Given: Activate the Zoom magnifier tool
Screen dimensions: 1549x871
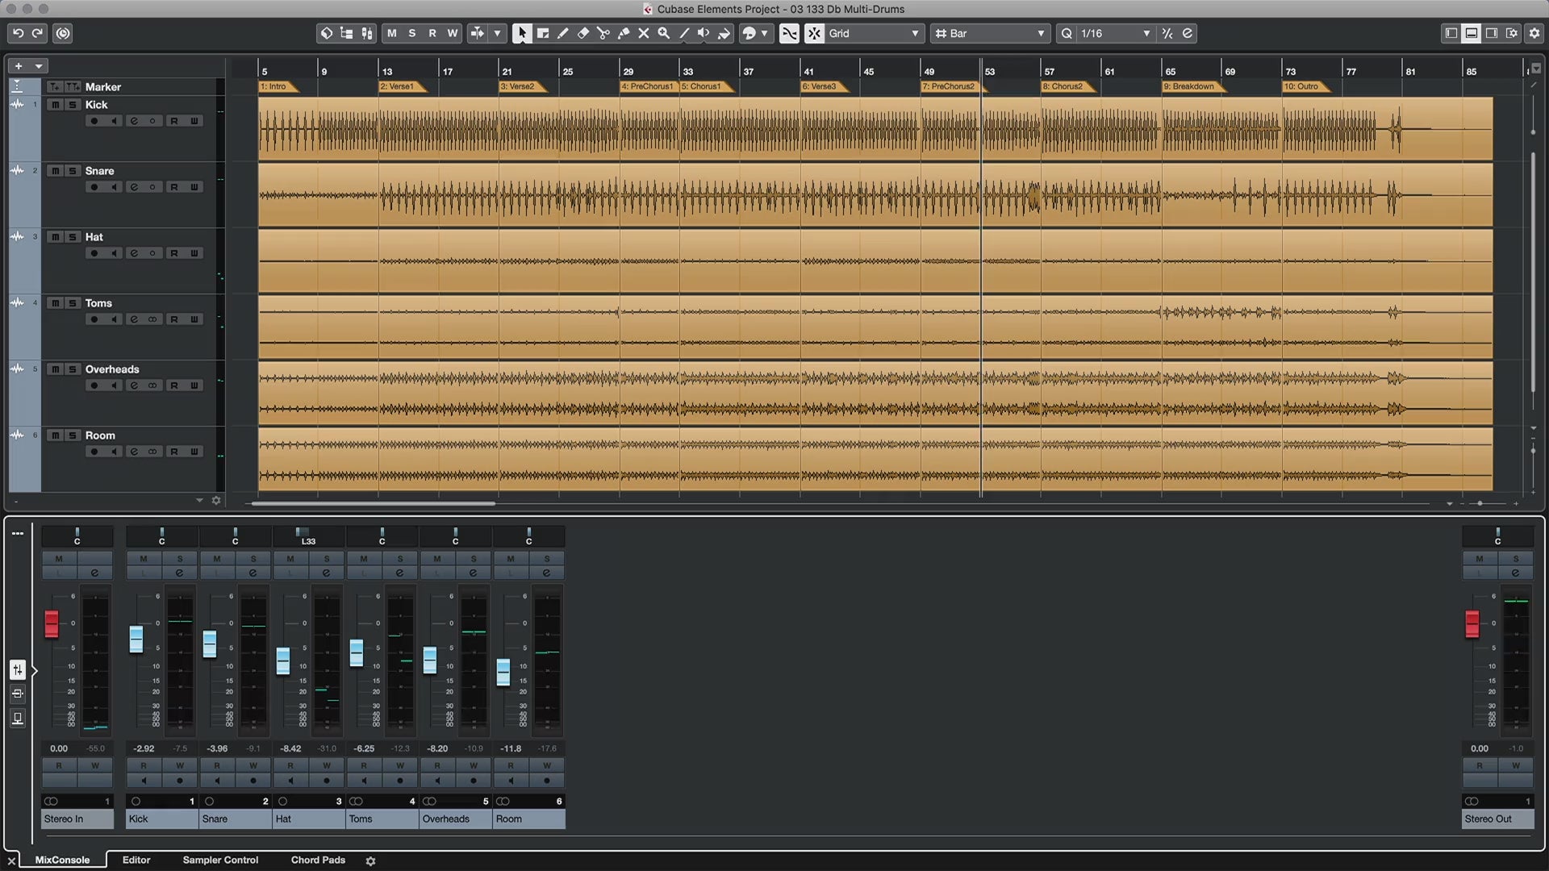Looking at the screenshot, I should tap(663, 33).
